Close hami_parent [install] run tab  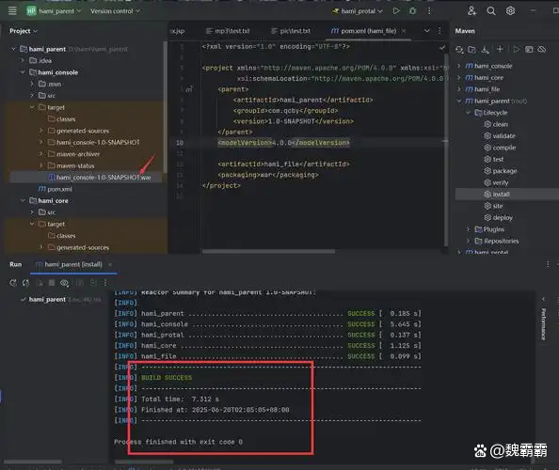tap(110, 264)
